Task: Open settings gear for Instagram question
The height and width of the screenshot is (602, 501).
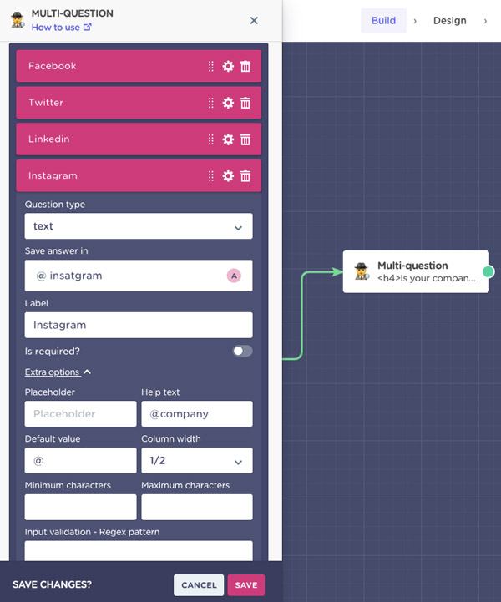Action: [228, 176]
